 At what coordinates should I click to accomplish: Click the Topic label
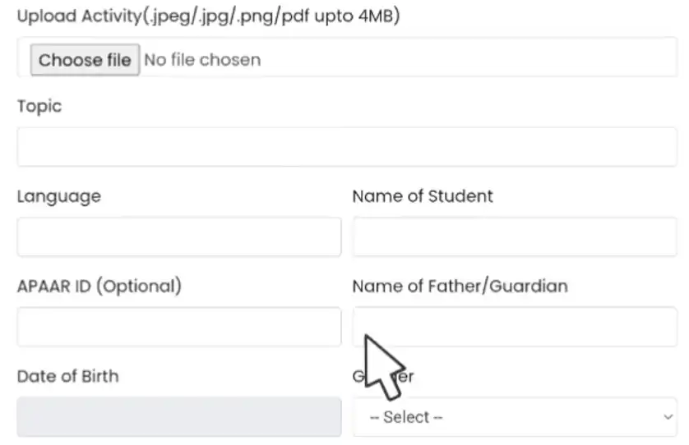click(x=39, y=107)
